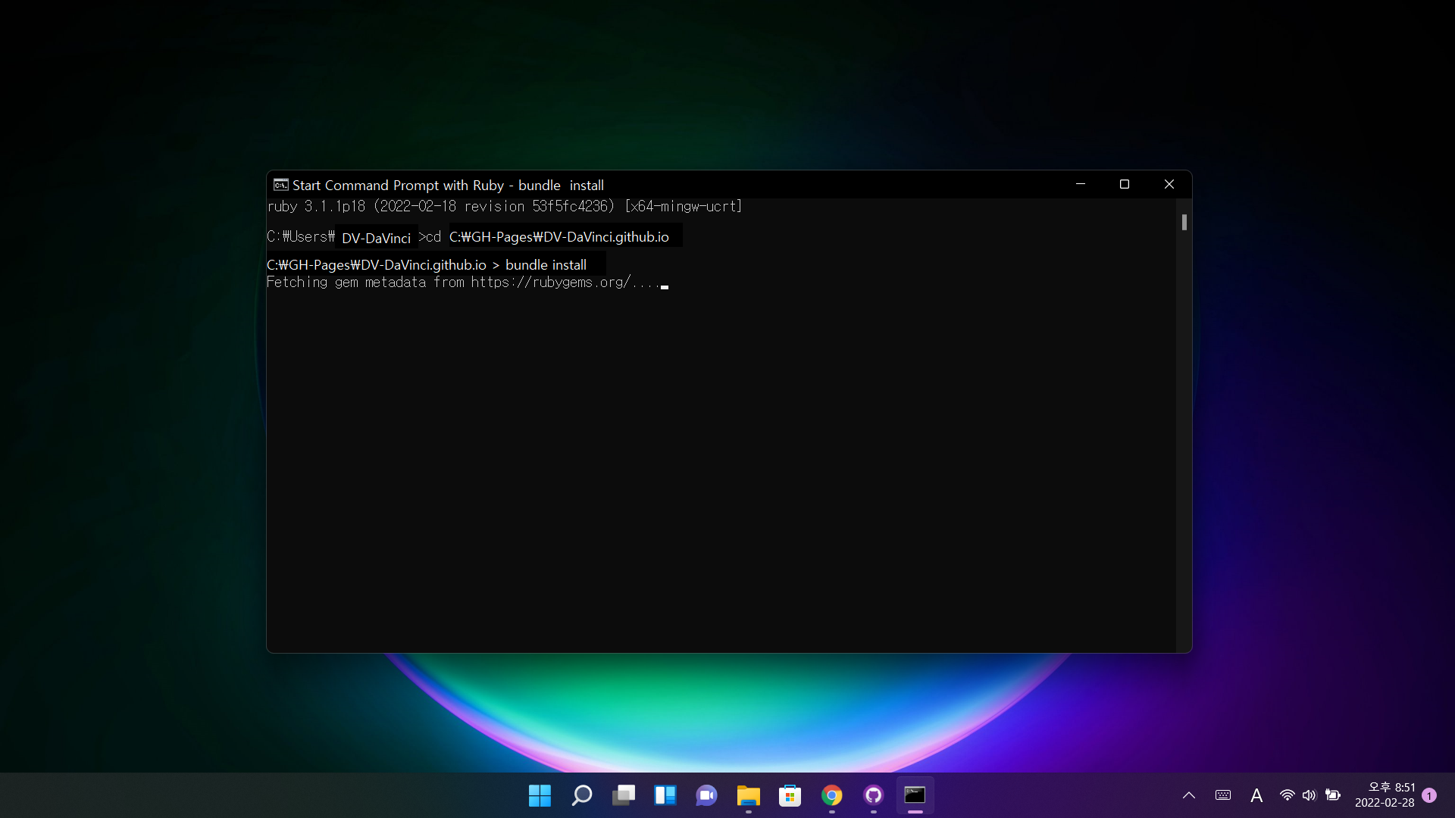The width and height of the screenshot is (1455, 818).
Task: Open the clock and date flyout
Action: pyautogui.click(x=1385, y=795)
